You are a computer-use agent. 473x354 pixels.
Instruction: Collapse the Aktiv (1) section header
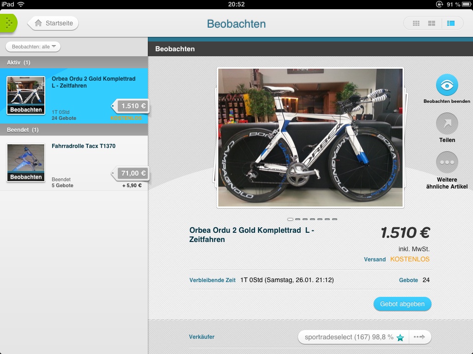pyautogui.click(x=74, y=62)
